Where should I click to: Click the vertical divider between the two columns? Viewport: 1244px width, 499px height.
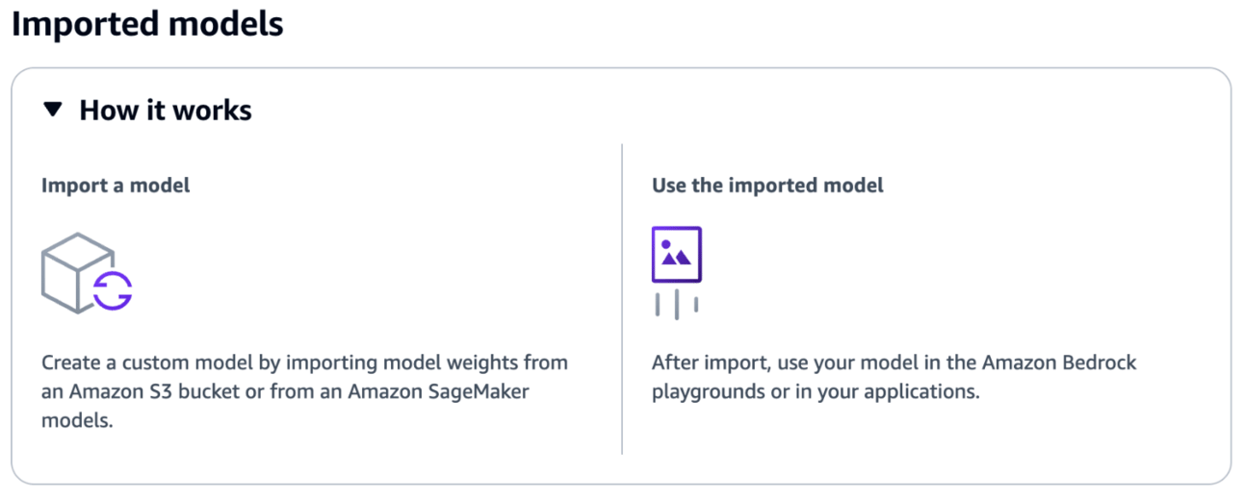pyautogui.click(x=622, y=298)
